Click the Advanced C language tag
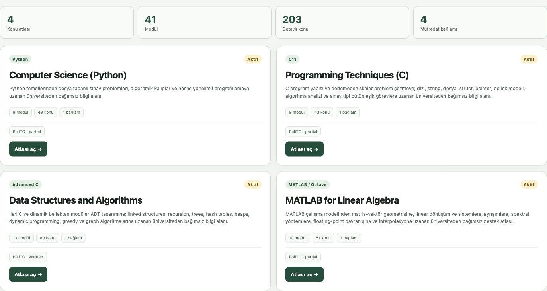 (25, 184)
